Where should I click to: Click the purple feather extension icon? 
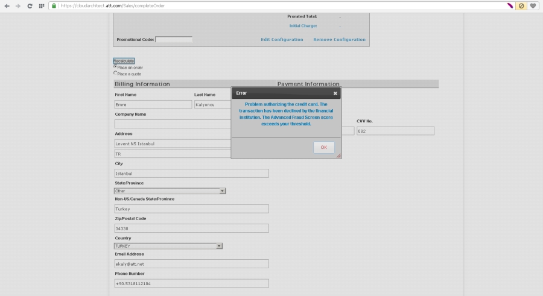(x=510, y=5)
